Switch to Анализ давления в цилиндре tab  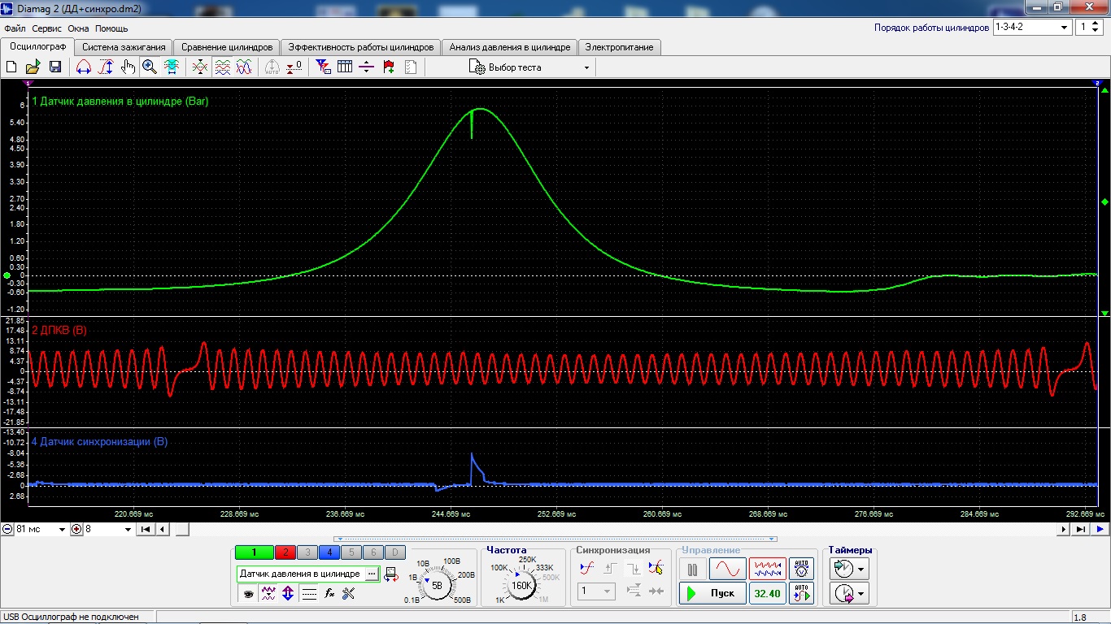[510, 47]
